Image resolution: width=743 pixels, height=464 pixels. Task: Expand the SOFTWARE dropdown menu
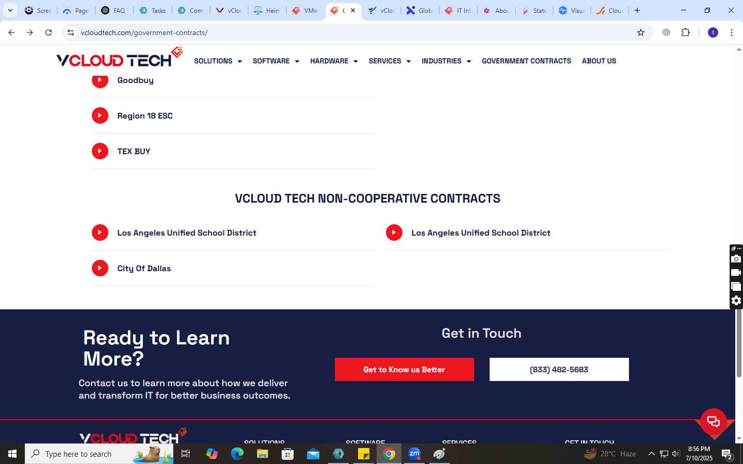coord(276,61)
